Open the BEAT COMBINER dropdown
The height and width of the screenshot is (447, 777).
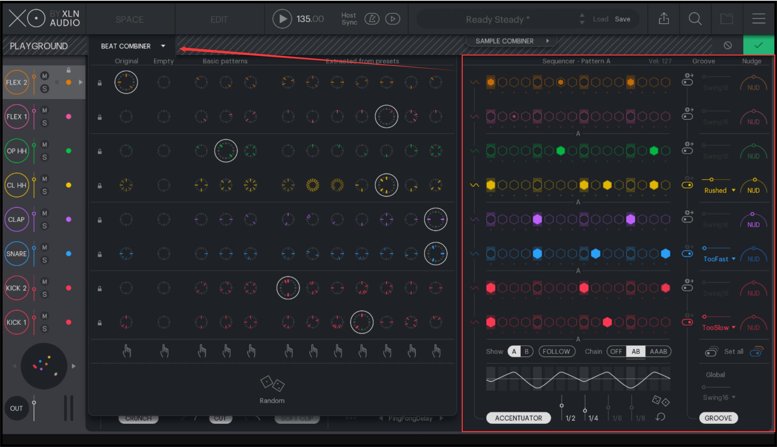[x=163, y=46]
